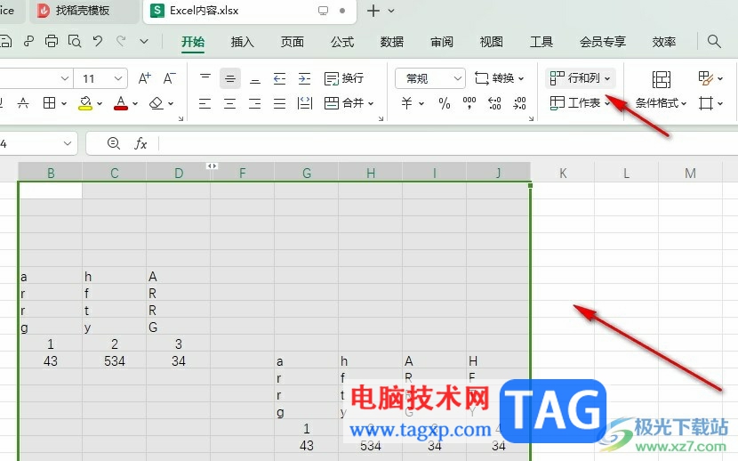The image size is (738, 461).
Task: Redo the last undone action
Action: click(x=121, y=42)
